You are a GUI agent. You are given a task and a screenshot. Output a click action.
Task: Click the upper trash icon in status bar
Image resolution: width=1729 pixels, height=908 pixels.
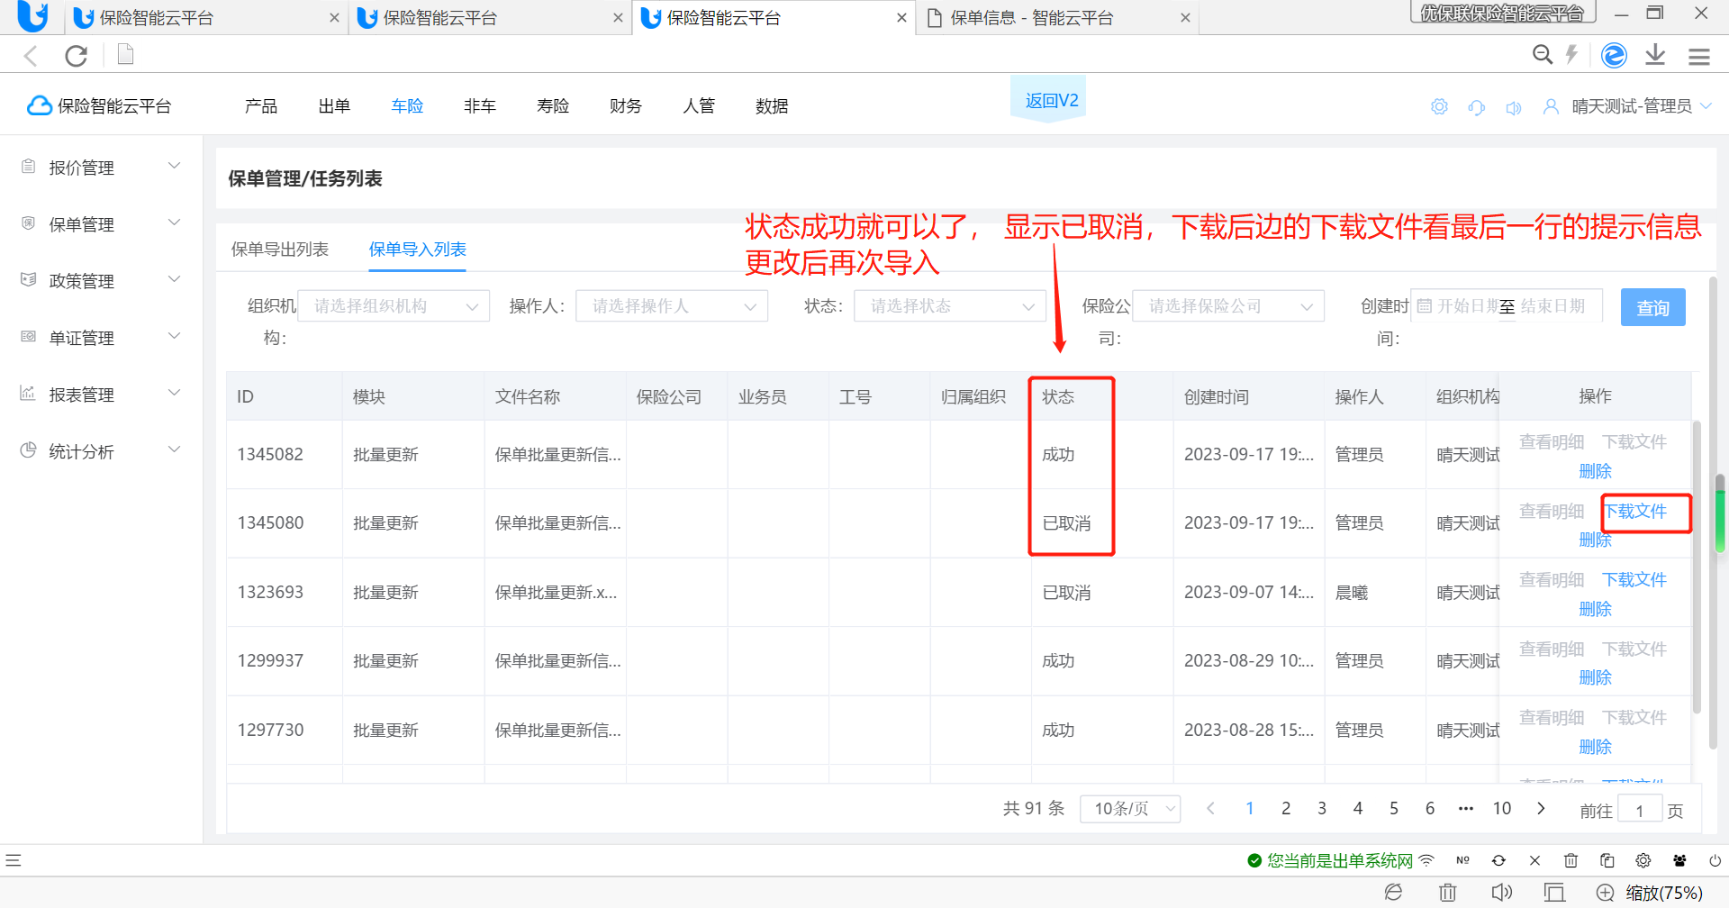(1571, 860)
